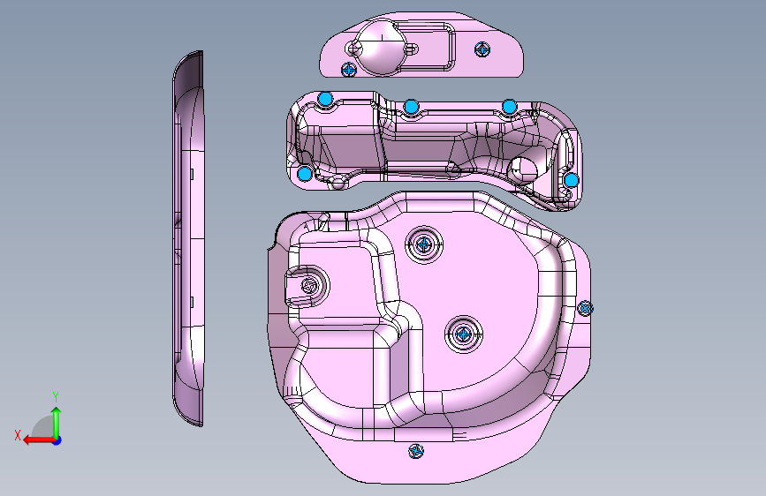Viewport: 766px width, 496px height.
Task: Select the narrow side-profile part on the left
Action: 188,238
